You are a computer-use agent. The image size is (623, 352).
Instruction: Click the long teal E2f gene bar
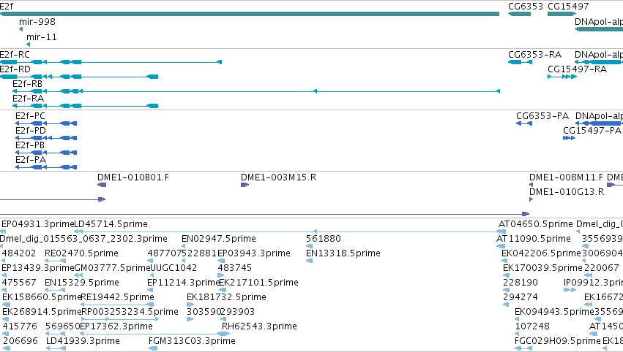click(x=250, y=14)
